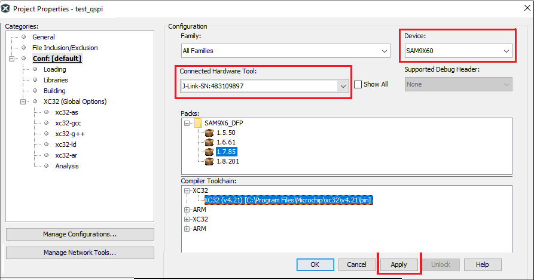Select the SAM9X6_DFP pack folder icon
534x280 pixels.
(198, 123)
